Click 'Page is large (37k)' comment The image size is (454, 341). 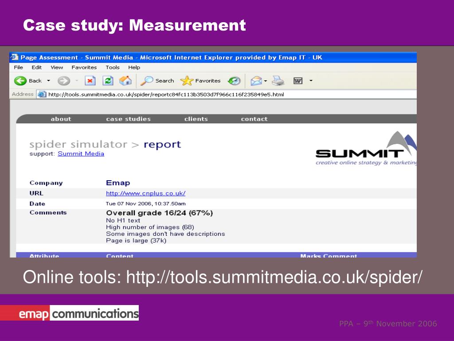point(136,240)
